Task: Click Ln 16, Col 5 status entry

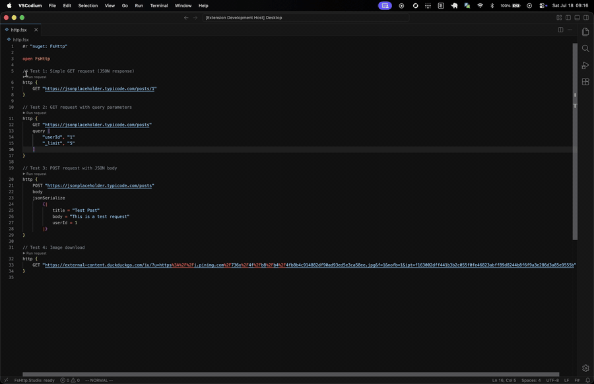Action: point(504,380)
